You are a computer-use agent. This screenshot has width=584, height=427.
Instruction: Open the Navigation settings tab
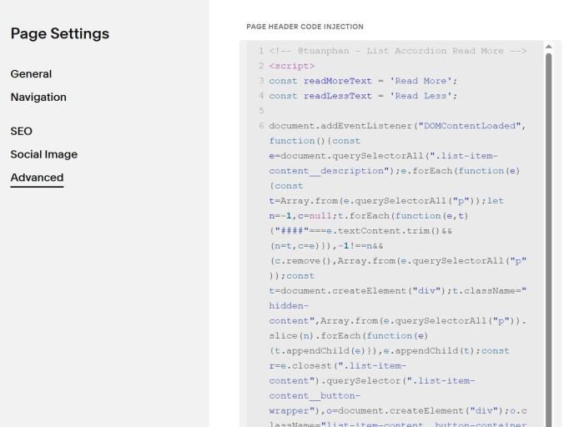[x=38, y=98]
